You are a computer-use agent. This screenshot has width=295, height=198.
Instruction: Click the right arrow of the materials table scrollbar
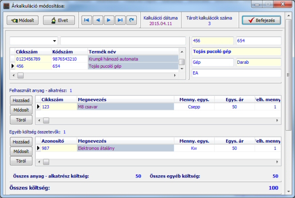(277, 120)
